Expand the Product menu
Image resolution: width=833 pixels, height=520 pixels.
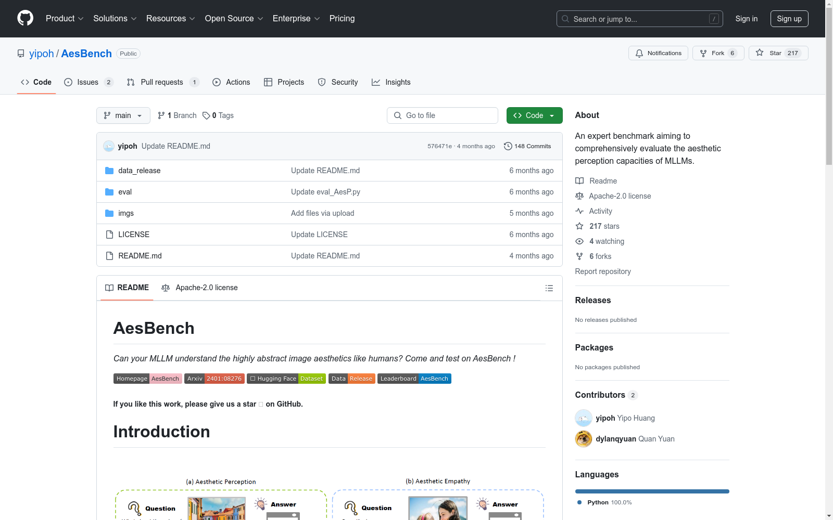click(x=65, y=19)
